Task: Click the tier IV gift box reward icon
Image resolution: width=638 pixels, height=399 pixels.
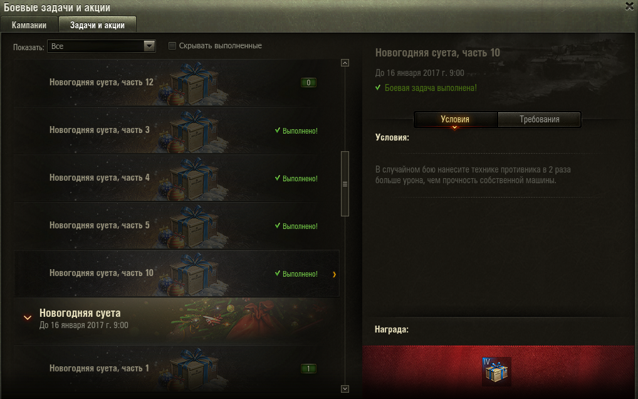Action: pos(496,371)
